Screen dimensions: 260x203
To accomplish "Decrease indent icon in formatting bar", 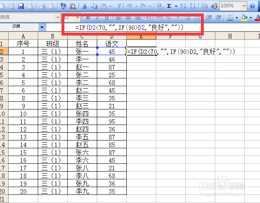I will click(209, 17).
